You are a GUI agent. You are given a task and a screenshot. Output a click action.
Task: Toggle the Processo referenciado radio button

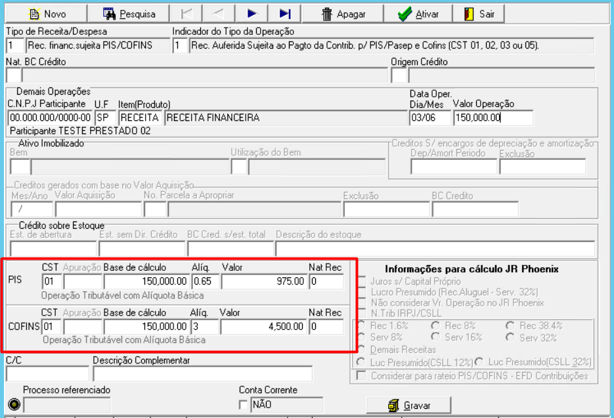click(14, 404)
